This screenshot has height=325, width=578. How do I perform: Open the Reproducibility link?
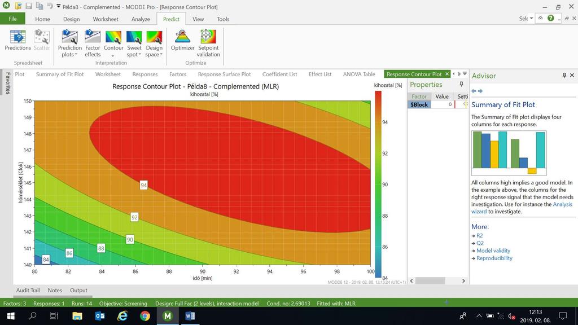[x=494, y=258]
